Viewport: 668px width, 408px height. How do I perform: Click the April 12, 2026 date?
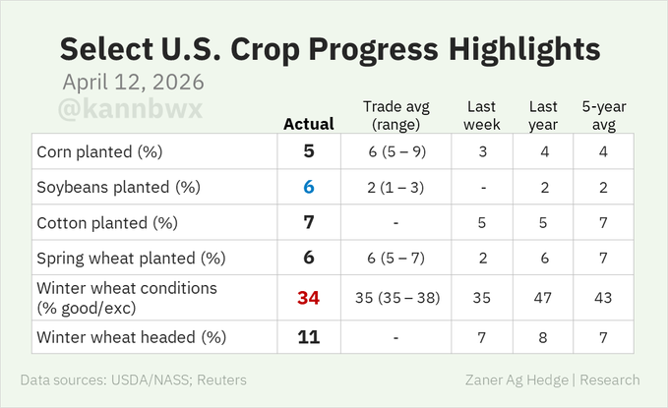[x=134, y=82]
